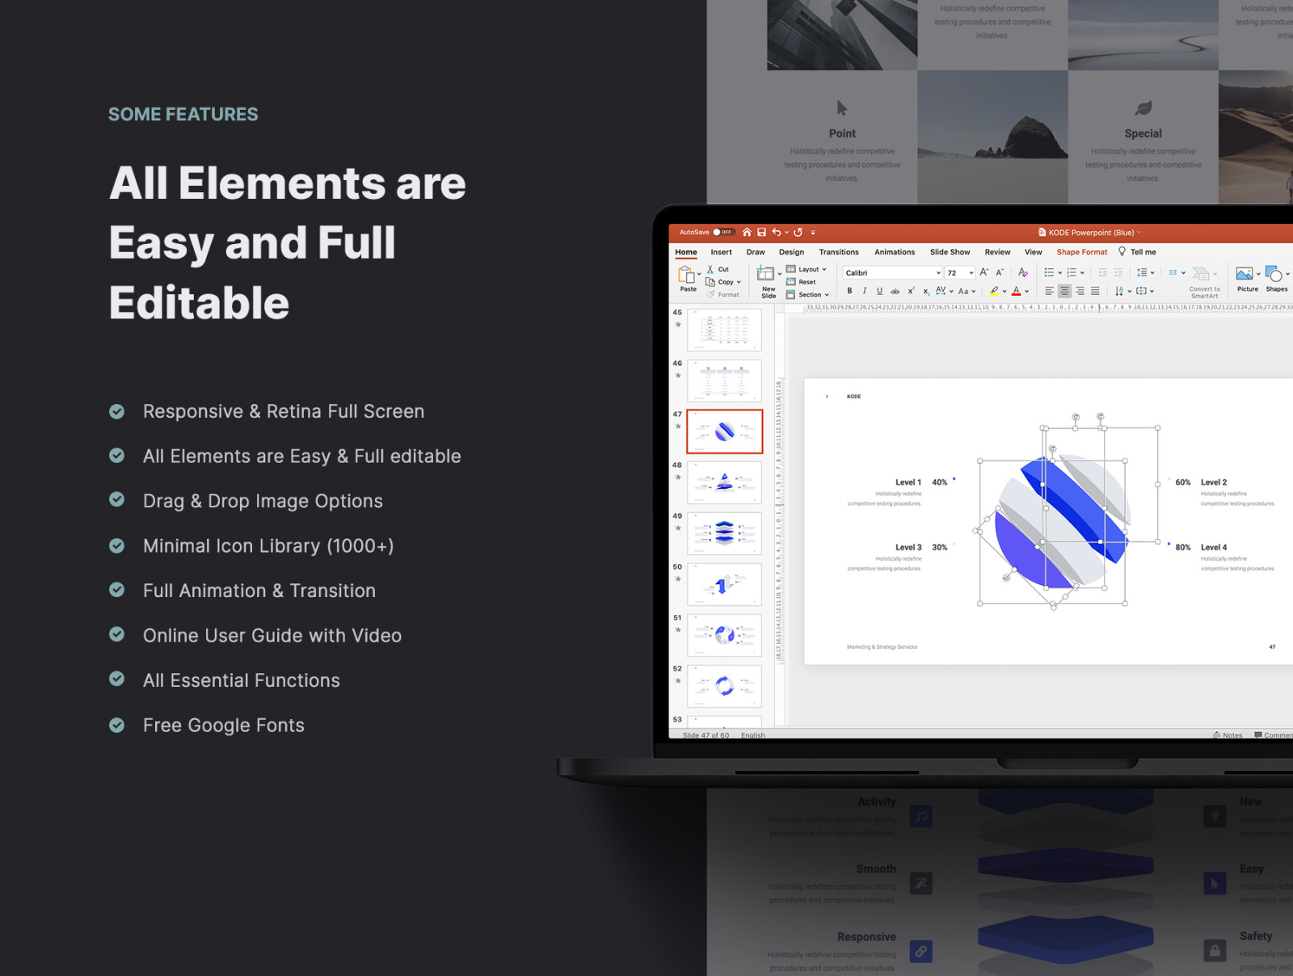Expand the Layout dropdown

point(811,269)
